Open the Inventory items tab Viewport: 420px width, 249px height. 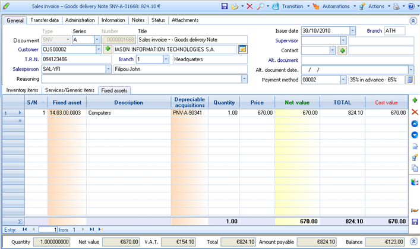coord(22,90)
